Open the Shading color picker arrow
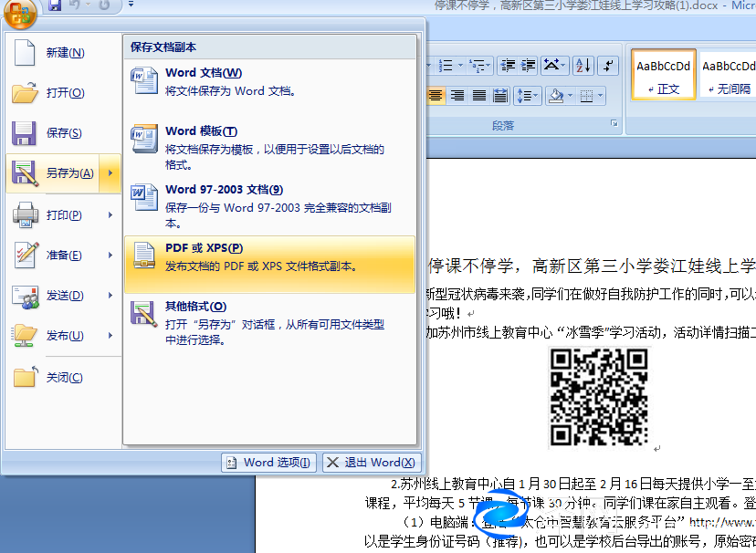This screenshot has height=553, width=756. point(570,95)
